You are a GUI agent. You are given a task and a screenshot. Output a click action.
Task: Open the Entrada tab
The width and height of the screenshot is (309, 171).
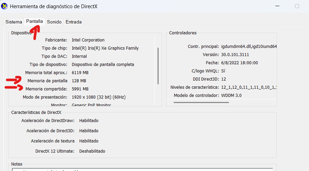point(74,22)
